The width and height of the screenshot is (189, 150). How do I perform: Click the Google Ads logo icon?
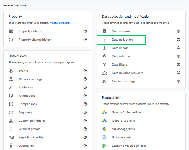[x=104, y=121]
